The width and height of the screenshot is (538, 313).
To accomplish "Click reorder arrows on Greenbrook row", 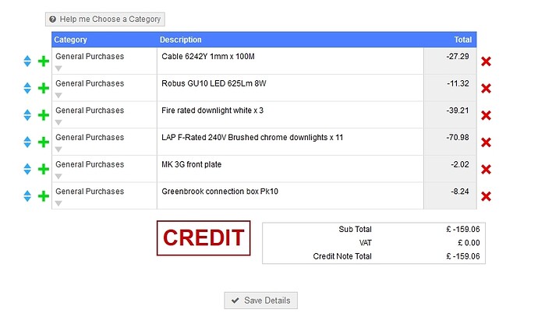I will pos(27,196).
